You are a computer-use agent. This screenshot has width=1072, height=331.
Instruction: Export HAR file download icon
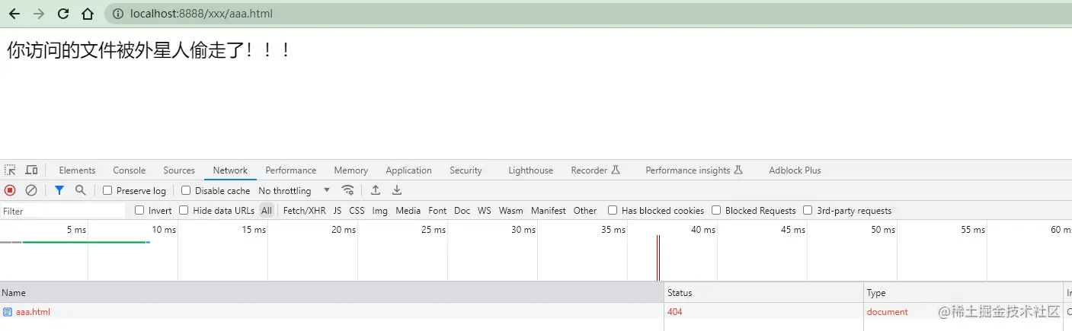pos(397,190)
